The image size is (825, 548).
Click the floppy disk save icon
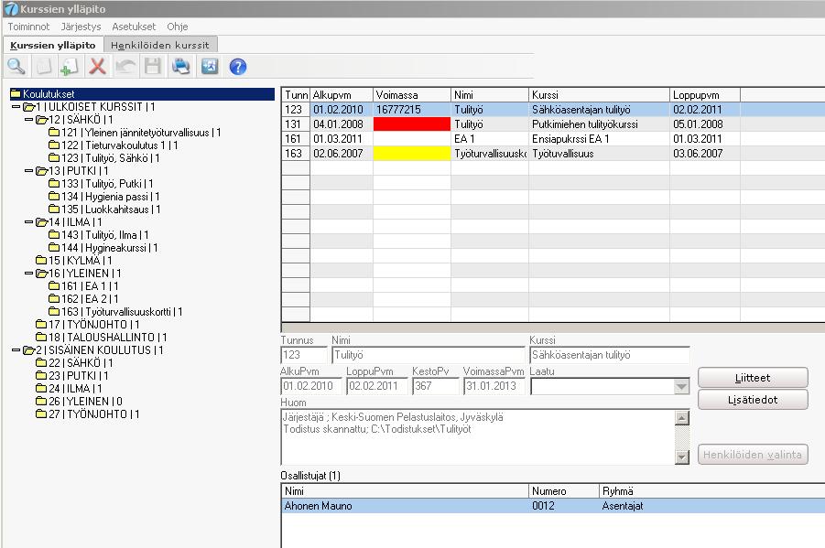(153, 66)
